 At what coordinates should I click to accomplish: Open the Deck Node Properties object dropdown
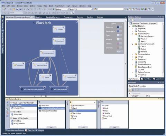coord(163,86)
